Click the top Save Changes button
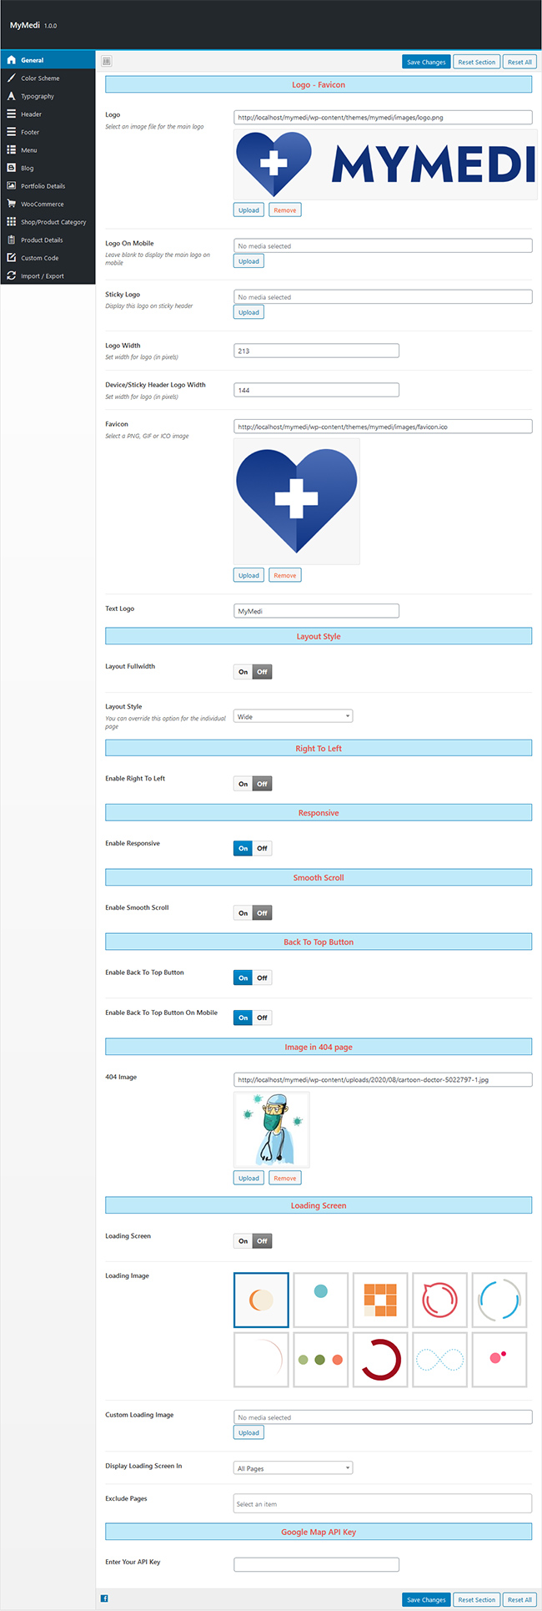 [x=426, y=62]
